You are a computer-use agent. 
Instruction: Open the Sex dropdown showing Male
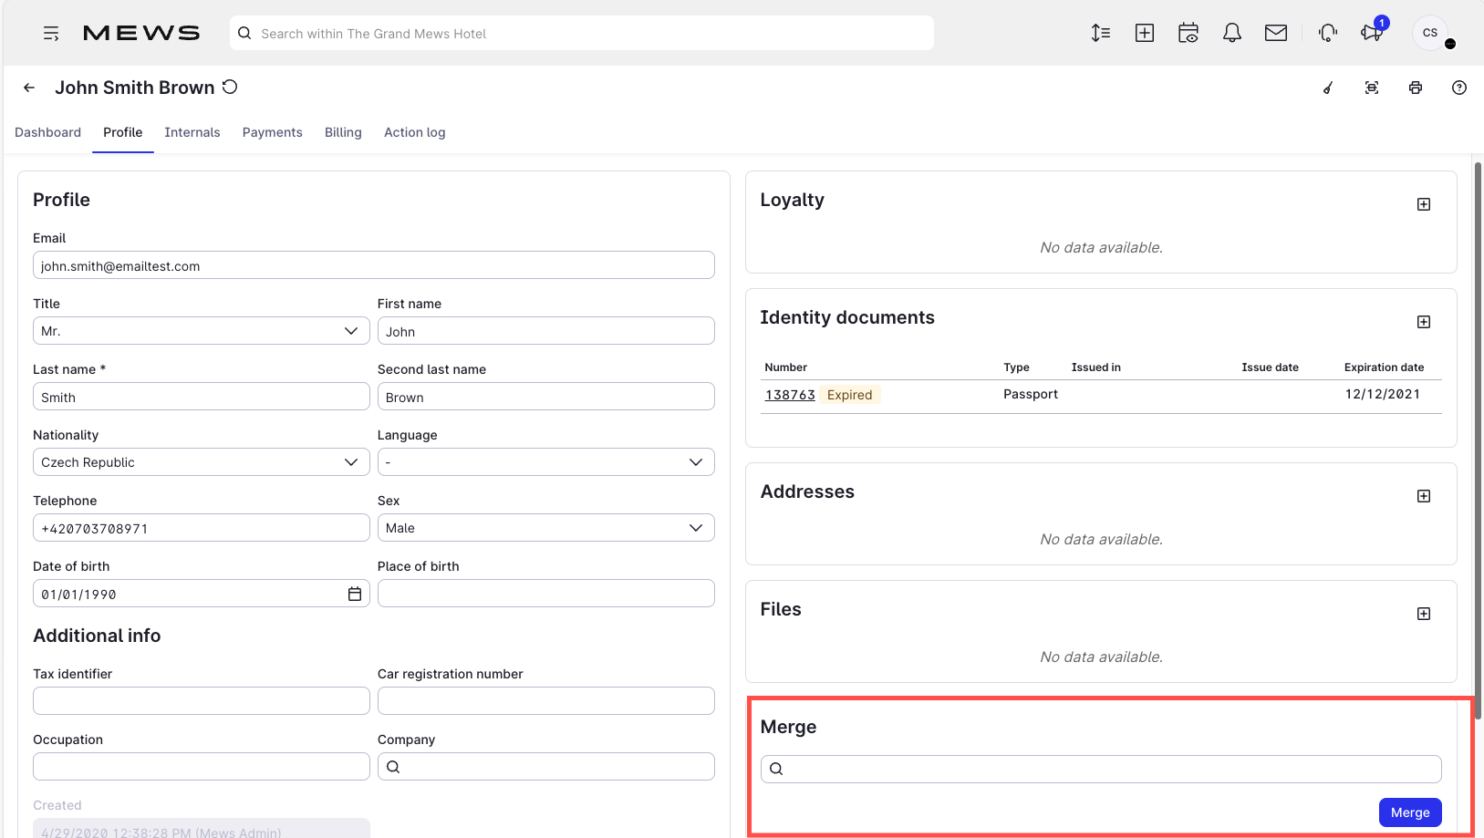click(x=696, y=527)
